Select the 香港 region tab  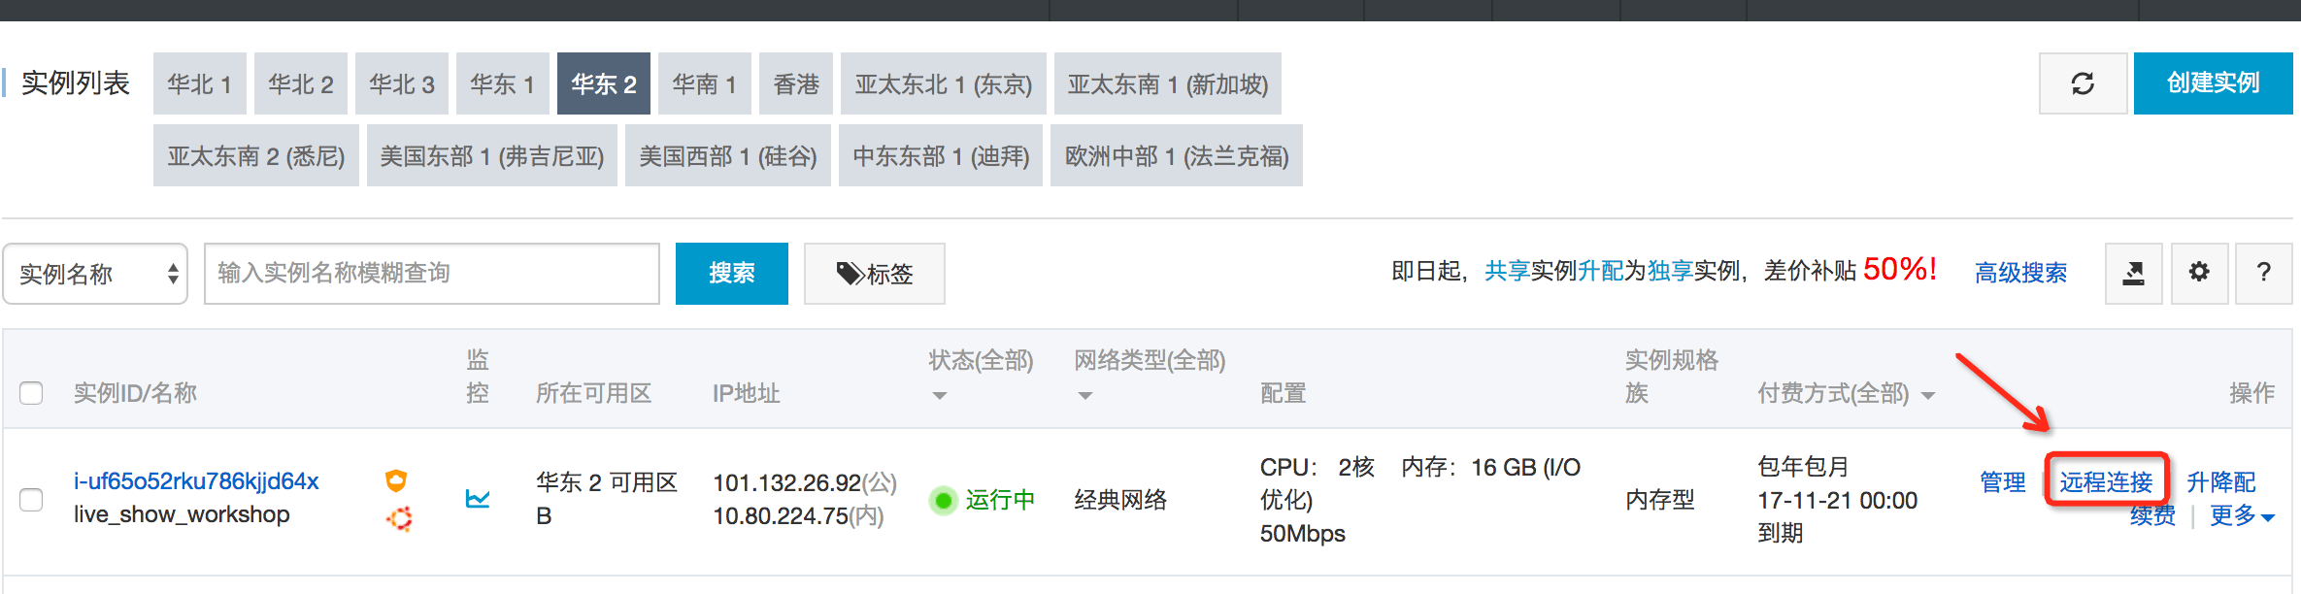795,84
